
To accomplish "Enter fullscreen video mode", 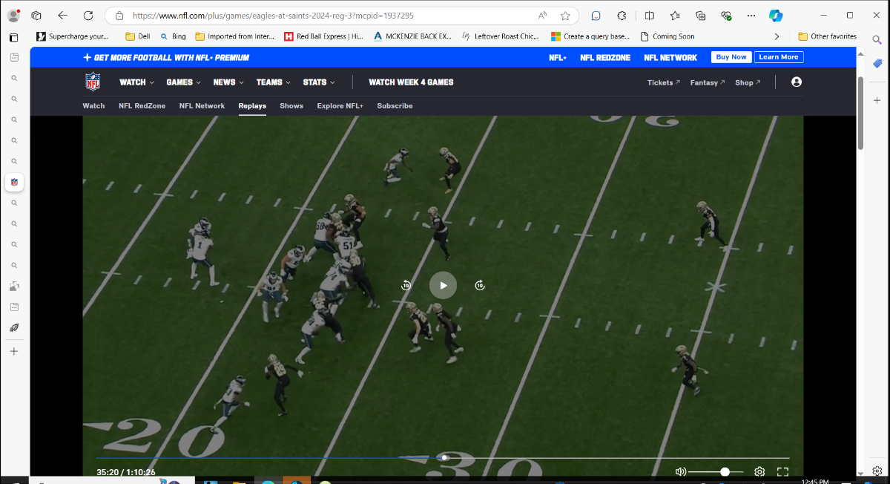I will pyautogui.click(x=782, y=471).
